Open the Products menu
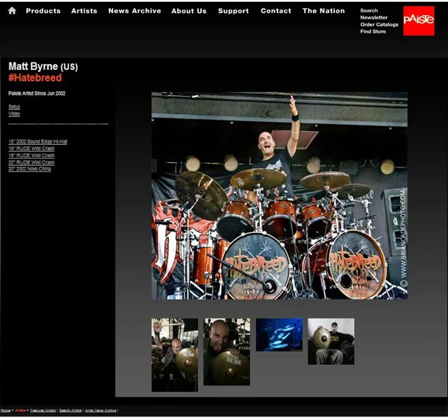This screenshot has width=448, height=418. [43, 11]
